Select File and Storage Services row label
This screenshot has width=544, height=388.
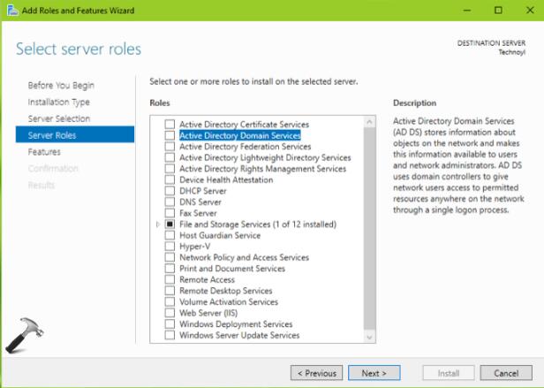click(x=258, y=224)
